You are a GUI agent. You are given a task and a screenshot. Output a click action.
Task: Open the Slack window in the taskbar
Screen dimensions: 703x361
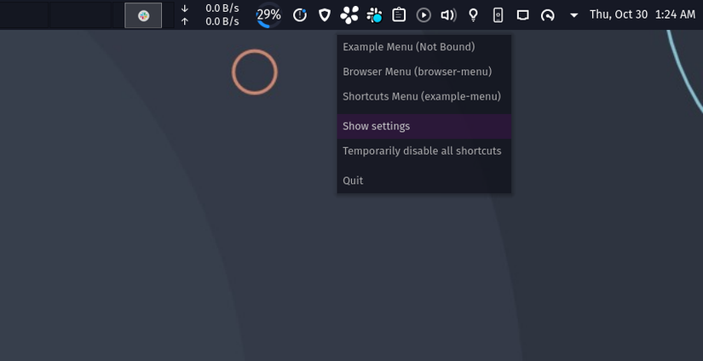point(143,15)
